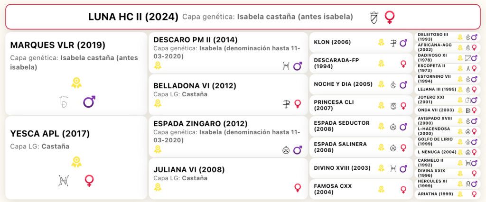Select NOCHE Y DIA (2005) ancestor
The image size is (486, 202).
[361, 84]
